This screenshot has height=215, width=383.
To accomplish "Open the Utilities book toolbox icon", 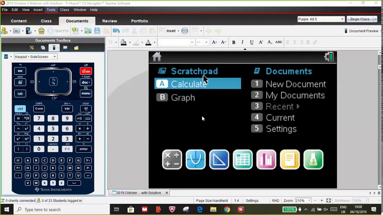I will click(65, 48).
